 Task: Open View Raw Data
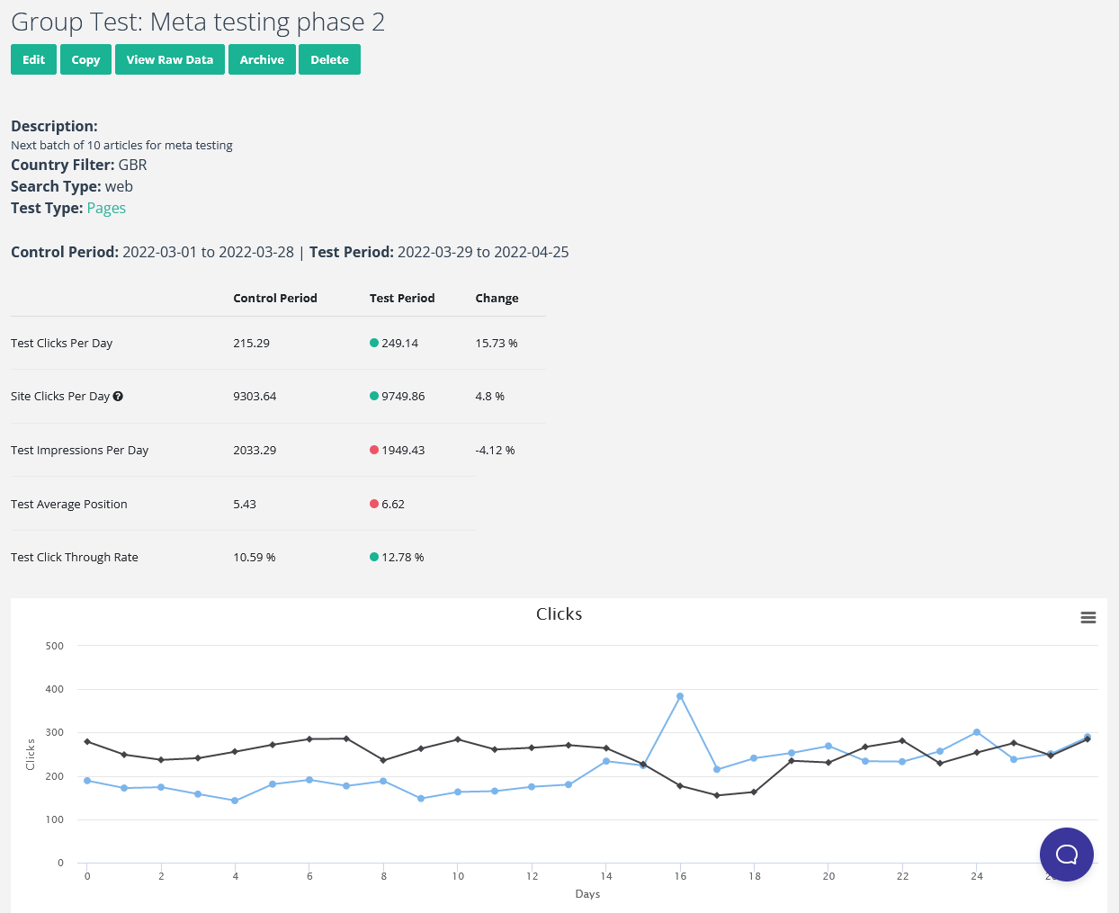click(169, 59)
